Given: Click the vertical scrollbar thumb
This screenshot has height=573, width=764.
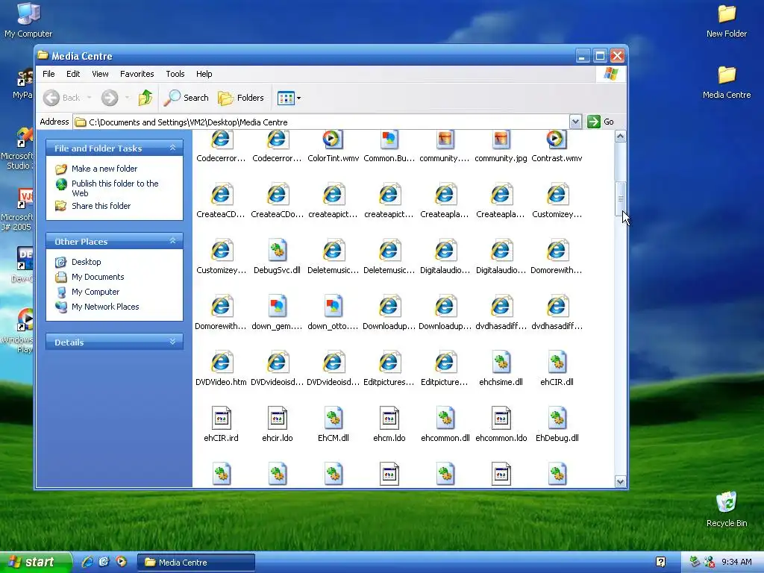Looking at the screenshot, I should tap(620, 198).
